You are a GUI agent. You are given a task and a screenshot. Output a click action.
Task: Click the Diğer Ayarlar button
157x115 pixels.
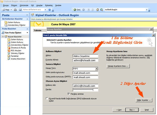[x=144, y=100]
